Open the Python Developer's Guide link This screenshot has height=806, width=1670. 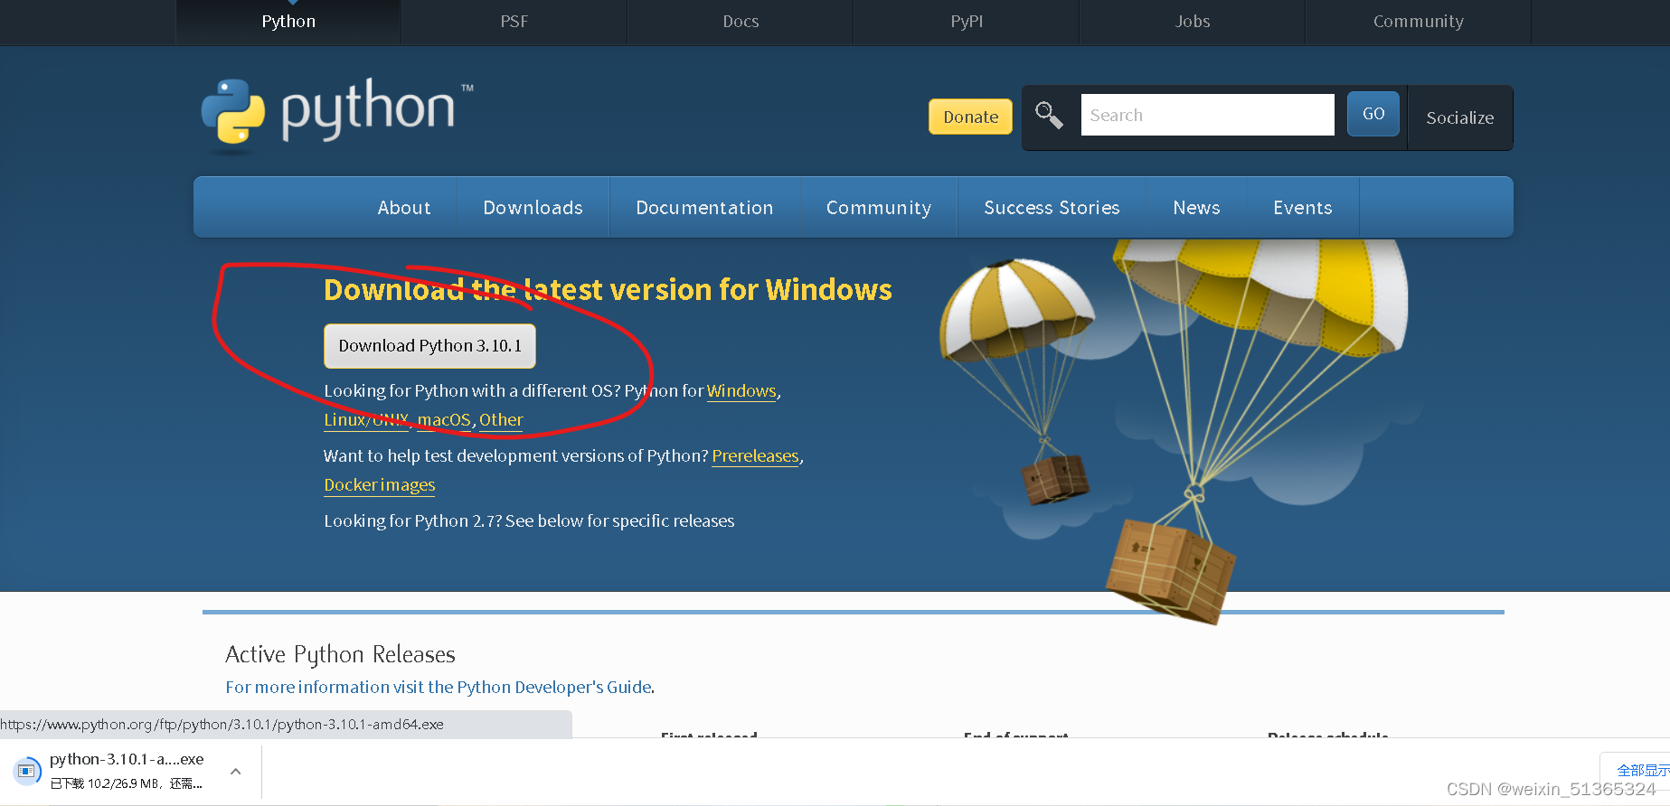click(x=439, y=688)
